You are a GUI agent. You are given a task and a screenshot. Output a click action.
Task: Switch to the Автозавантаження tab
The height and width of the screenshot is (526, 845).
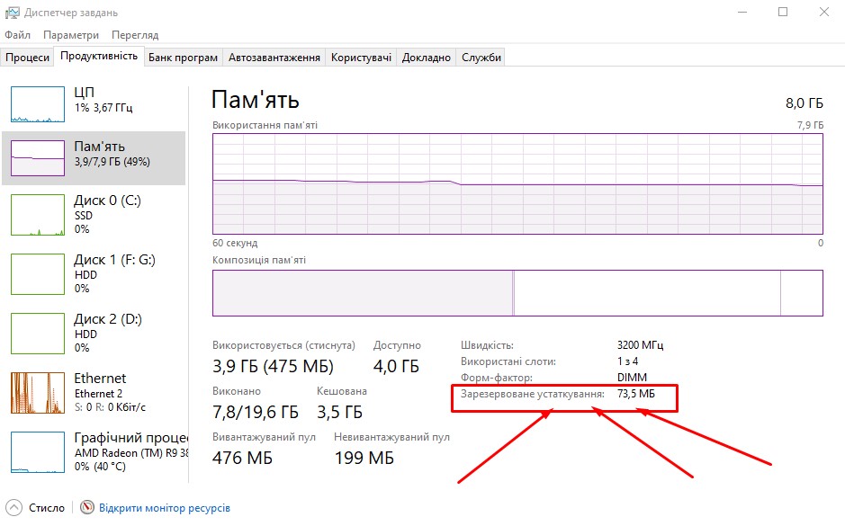pyautogui.click(x=274, y=58)
